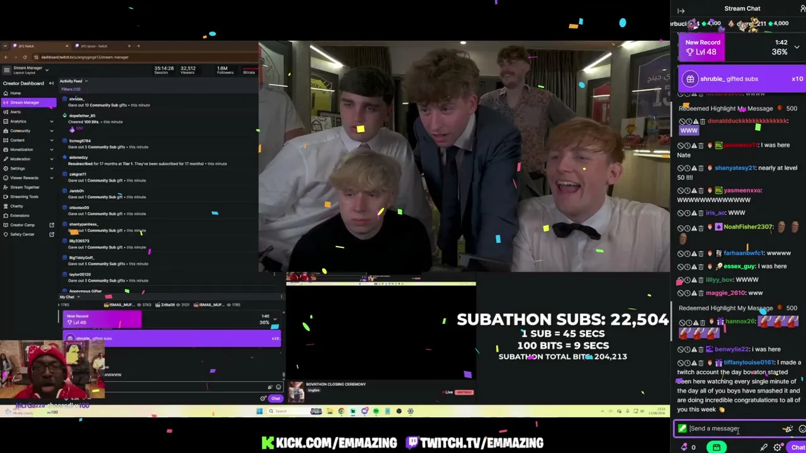Open the Stream Manager layout dropdown
The height and width of the screenshot is (453, 806).
coord(47,70)
